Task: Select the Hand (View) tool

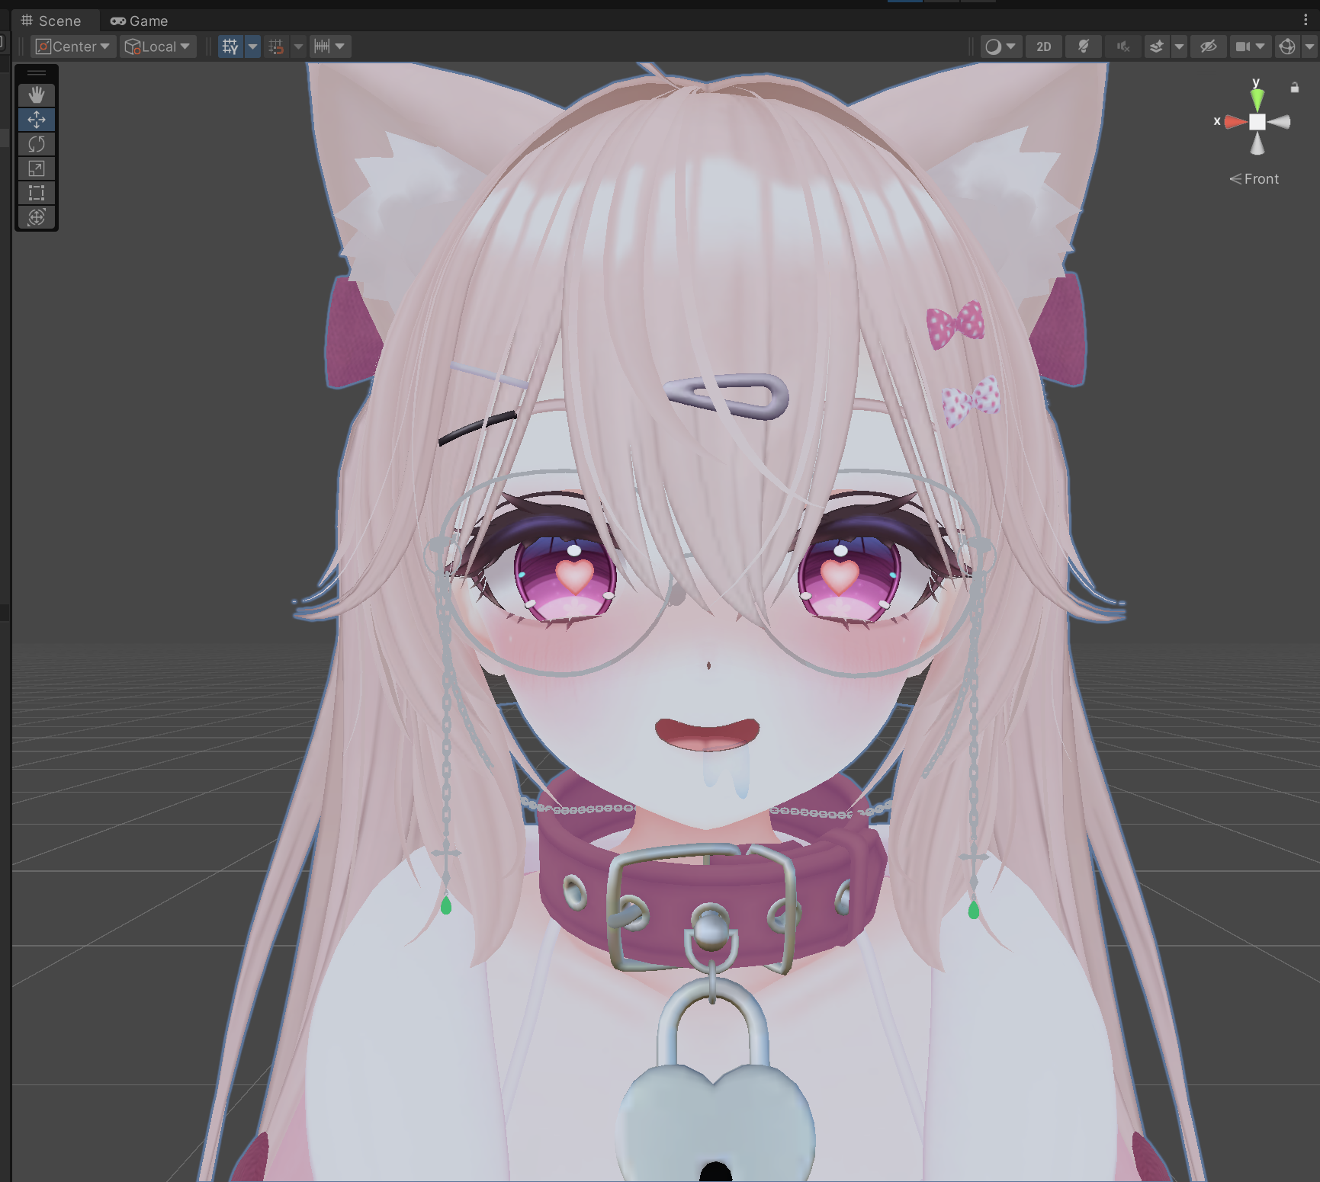Action: [37, 94]
